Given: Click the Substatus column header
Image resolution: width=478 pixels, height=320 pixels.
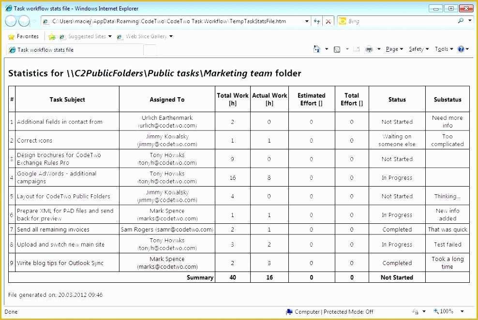Looking at the screenshot, I should 448,100.
